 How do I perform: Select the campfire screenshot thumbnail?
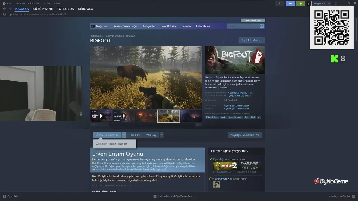pos(146,116)
